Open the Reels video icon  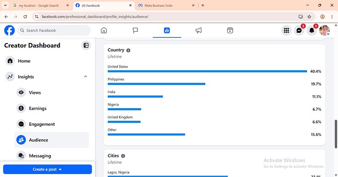[x=230, y=30]
